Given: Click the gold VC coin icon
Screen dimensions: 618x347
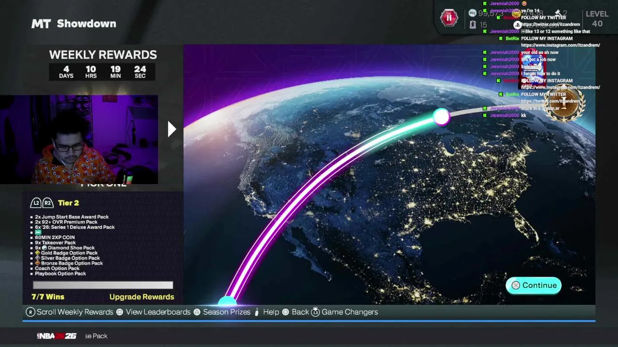Looking at the screenshot, I should (x=516, y=13).
